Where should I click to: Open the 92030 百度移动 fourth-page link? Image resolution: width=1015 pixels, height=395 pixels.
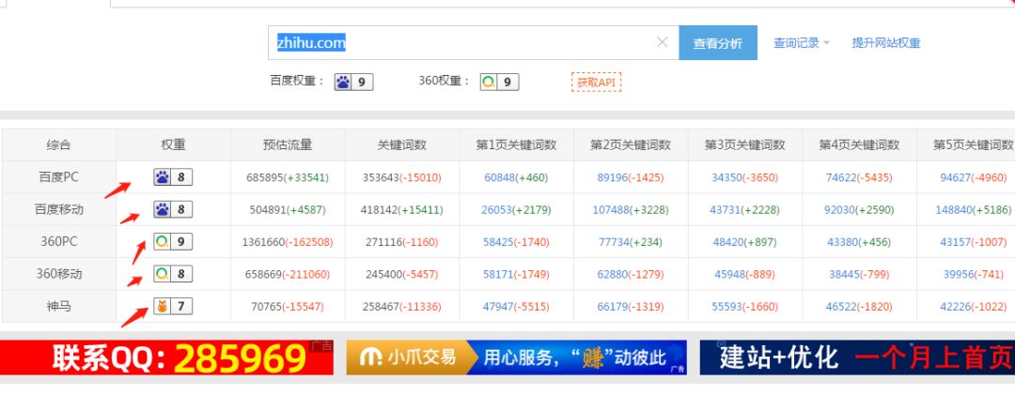coord(839,209)
